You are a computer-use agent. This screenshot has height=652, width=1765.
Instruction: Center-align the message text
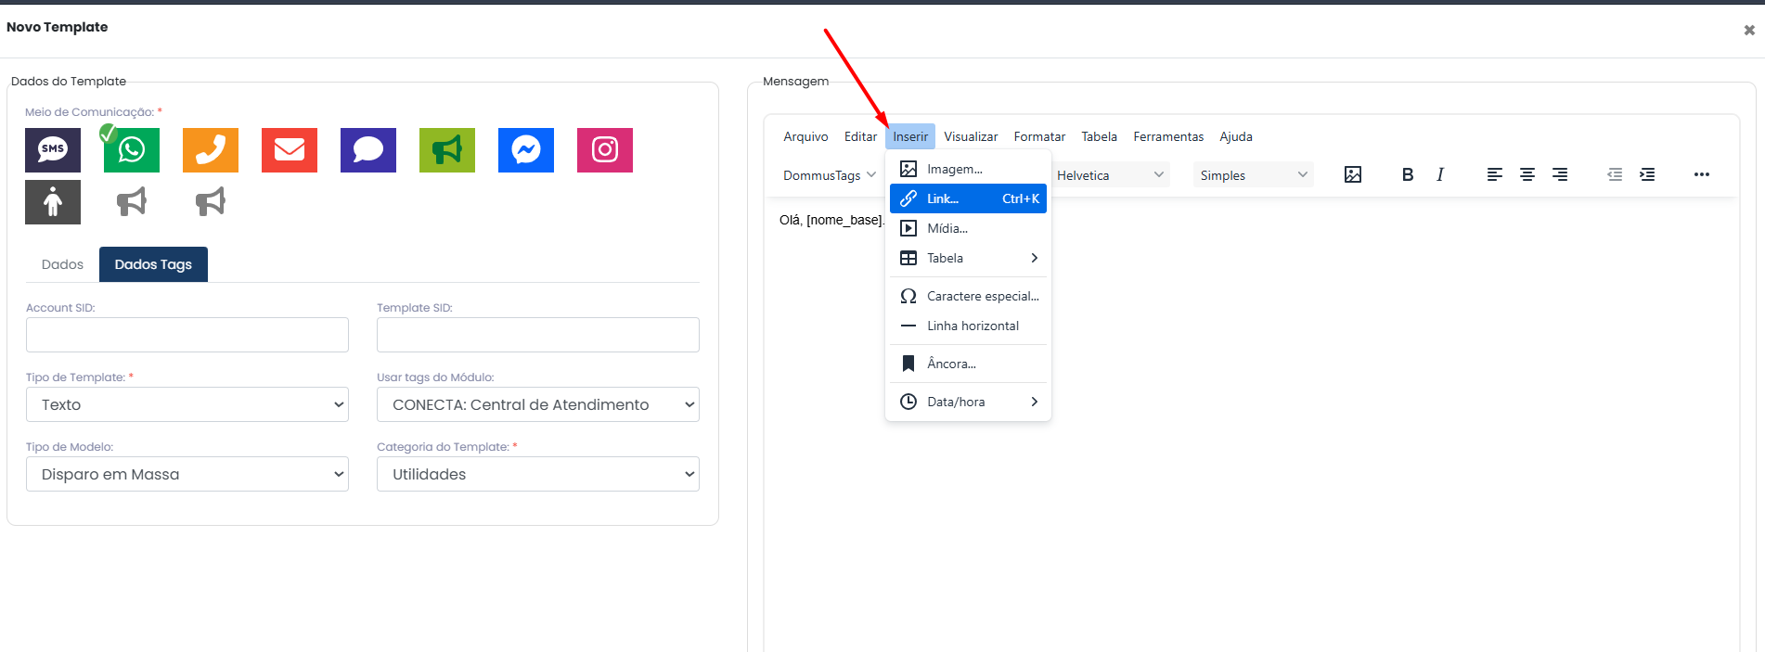[1527, 174]
